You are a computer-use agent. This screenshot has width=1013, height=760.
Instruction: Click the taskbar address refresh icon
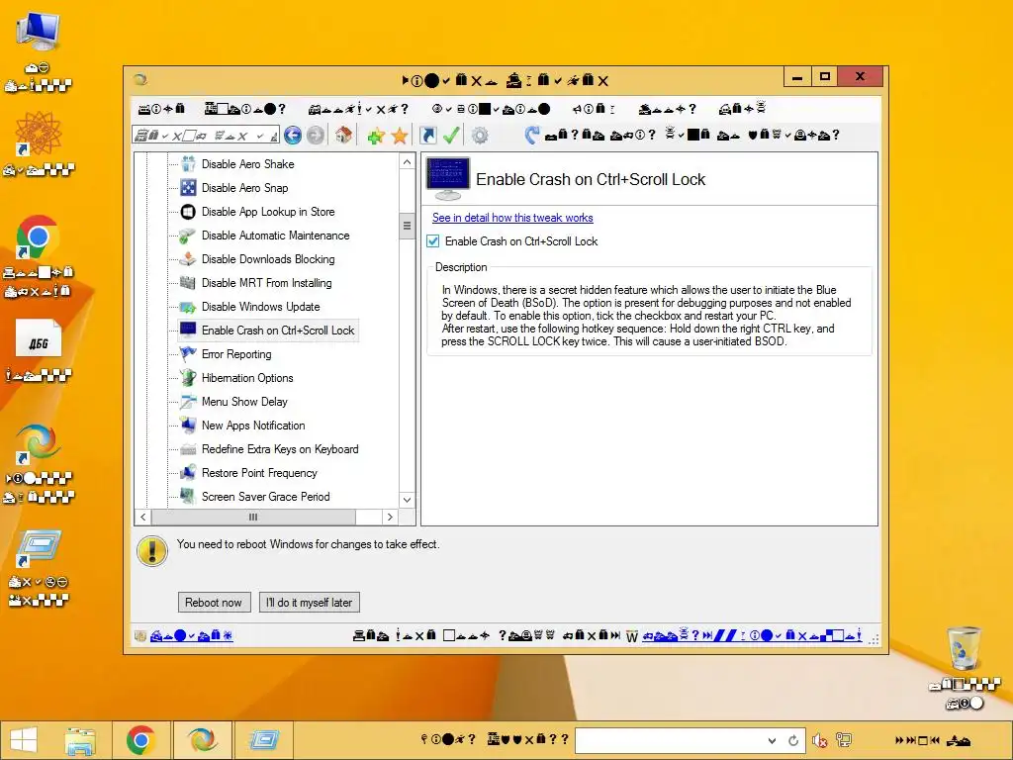(x=793, y=740)
